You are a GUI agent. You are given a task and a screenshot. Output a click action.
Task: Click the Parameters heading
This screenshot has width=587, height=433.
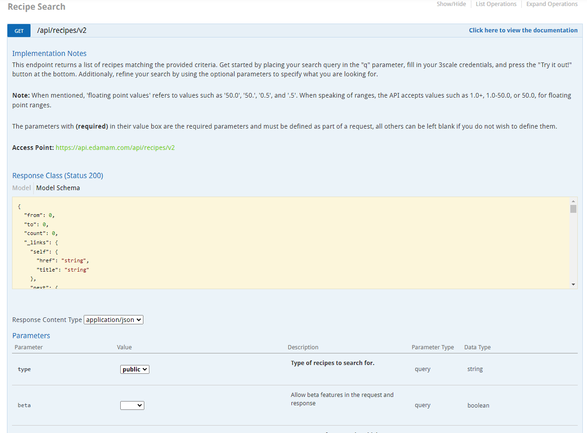point(31,336)
